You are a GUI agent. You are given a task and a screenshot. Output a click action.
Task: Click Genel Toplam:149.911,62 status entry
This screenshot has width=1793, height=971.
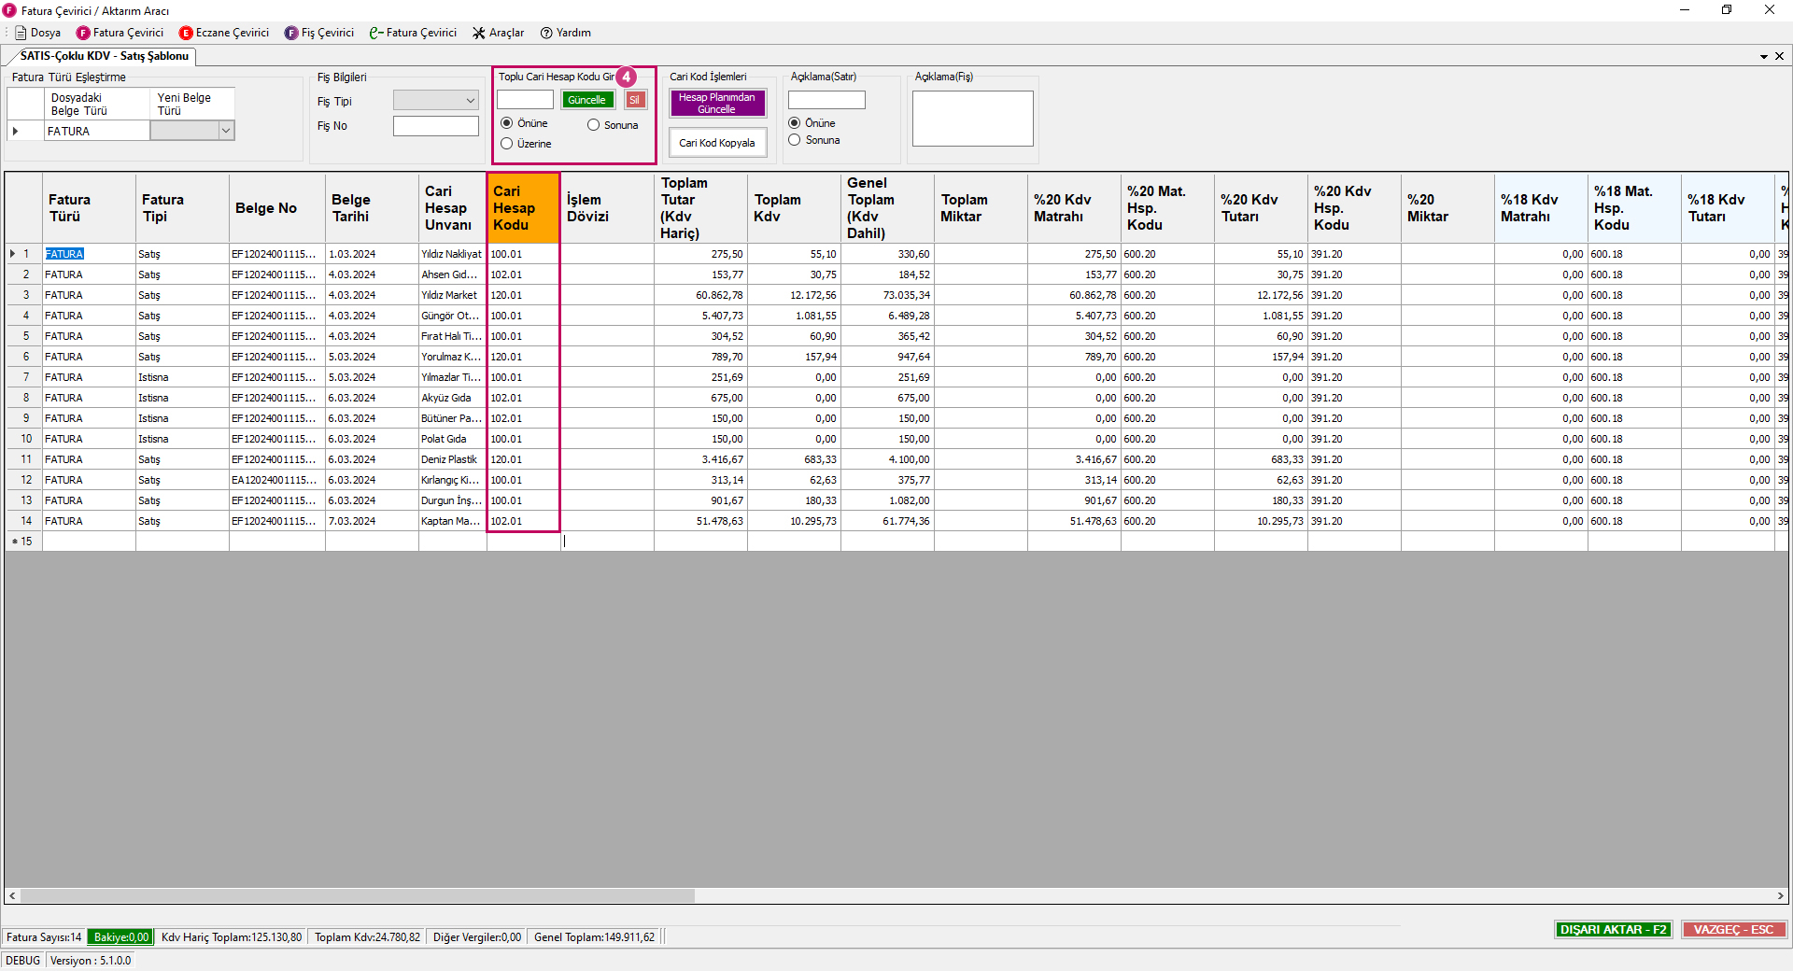pos(594,937)
